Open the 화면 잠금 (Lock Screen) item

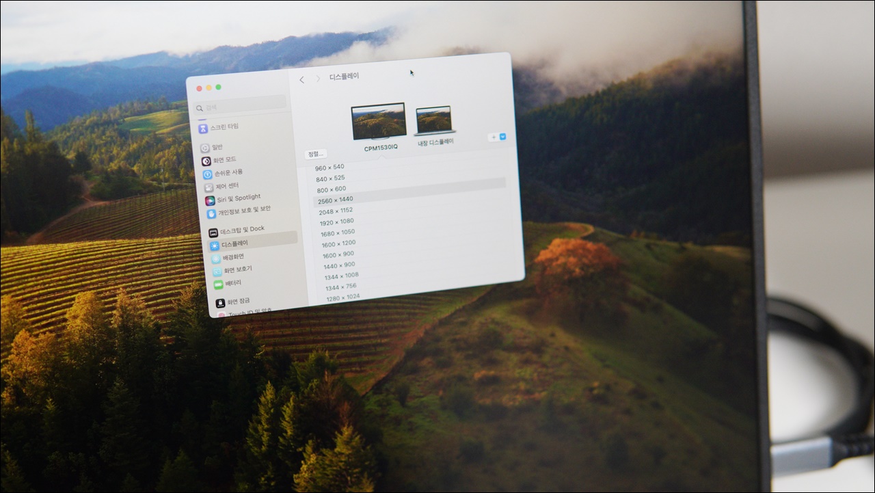(220, 303)
